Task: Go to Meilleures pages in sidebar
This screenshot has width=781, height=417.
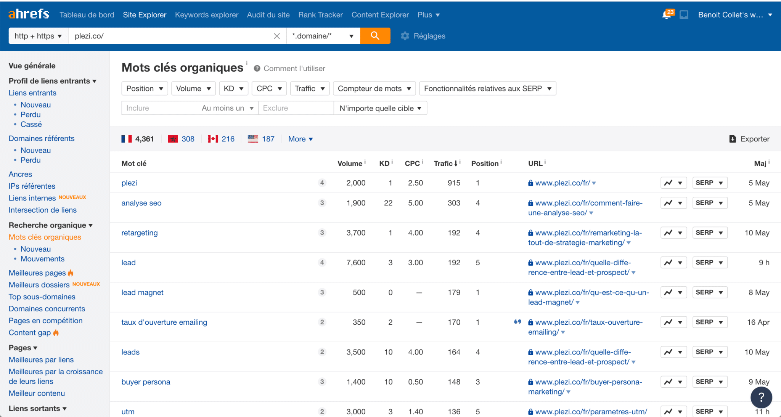Action: [x=37, y=273]
